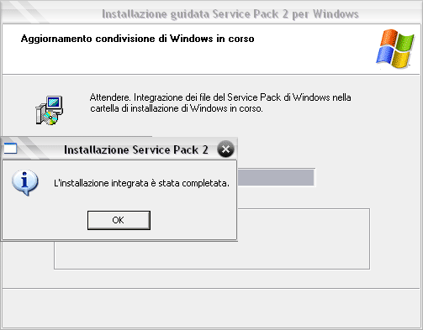Click OK to confirm integrated installation completed
Image resolution: width=423 pixels, height=330 pixels.
click(x=119, y=220)
